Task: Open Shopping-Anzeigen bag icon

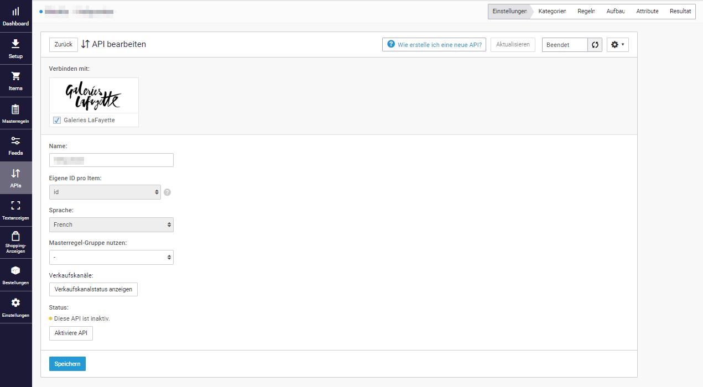Action: pos(15,236)
